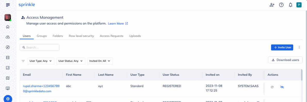Open the monitor display sidebar icon
Viewport: 307px width, 102px height.
tap(8, 88)
